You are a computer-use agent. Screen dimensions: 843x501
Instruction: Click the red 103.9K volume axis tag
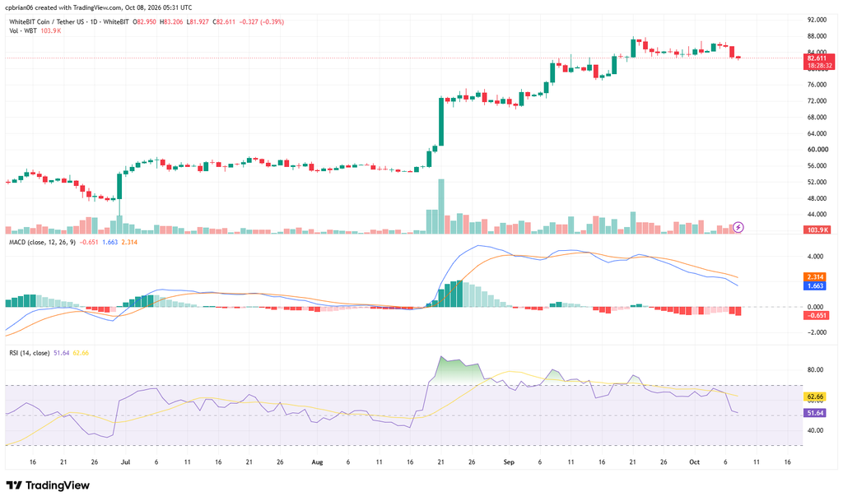(817, 230)
